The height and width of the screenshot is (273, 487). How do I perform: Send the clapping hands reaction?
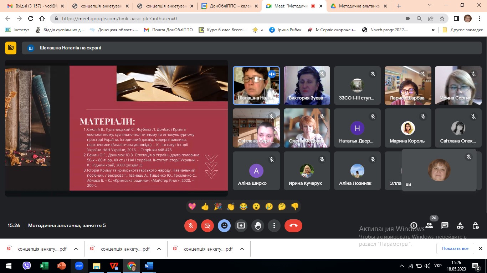pos(231,207)
